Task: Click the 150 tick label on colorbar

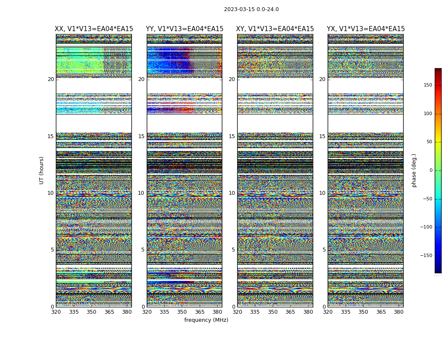Action: 428,85
